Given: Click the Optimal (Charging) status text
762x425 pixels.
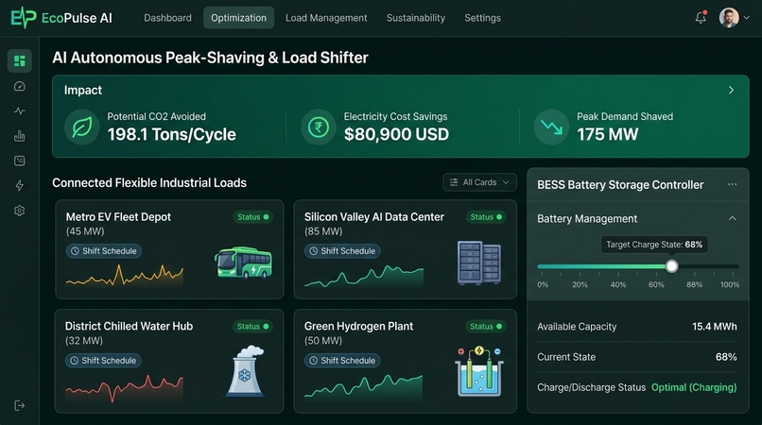Looking at the screenshot, I should [694, 387].
